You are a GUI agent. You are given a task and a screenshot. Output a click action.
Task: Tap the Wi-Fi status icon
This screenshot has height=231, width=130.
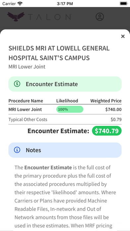20,3
